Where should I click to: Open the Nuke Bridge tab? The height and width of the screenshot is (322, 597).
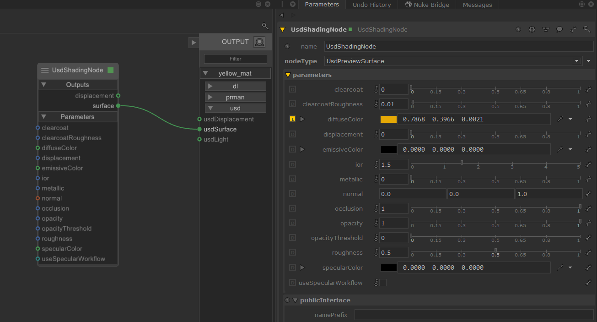tap(427, 5)
